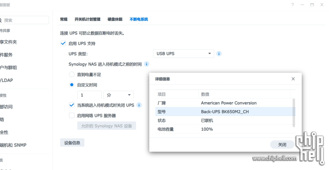Open 用户与群组 in the sidebar
Screen dimensions: 329x170
click(8, 68)
